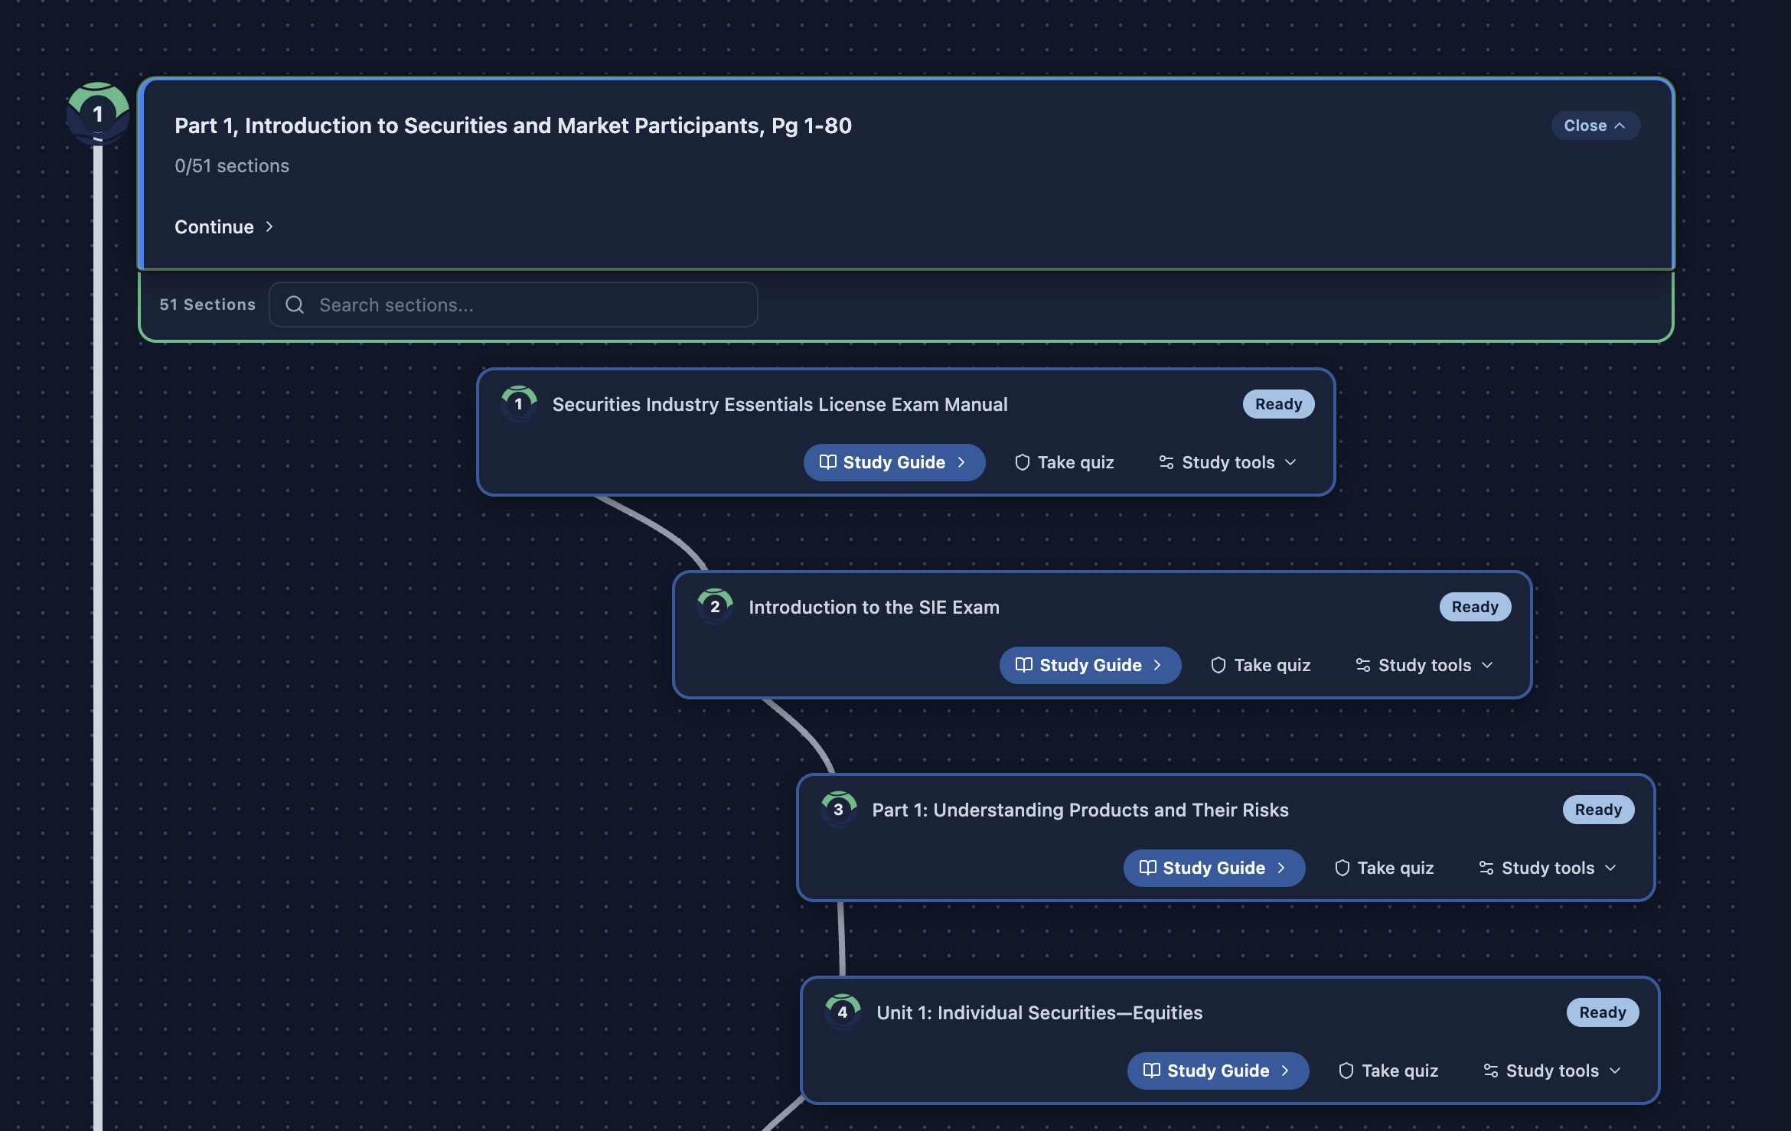Click the heading 'Part 1, Introduction to Securities and Market Participants'

513,125
